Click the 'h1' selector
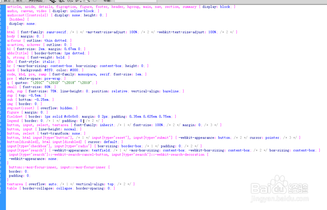Image resolution: width=327 pixels, height=210 pixels. (9, 49)
